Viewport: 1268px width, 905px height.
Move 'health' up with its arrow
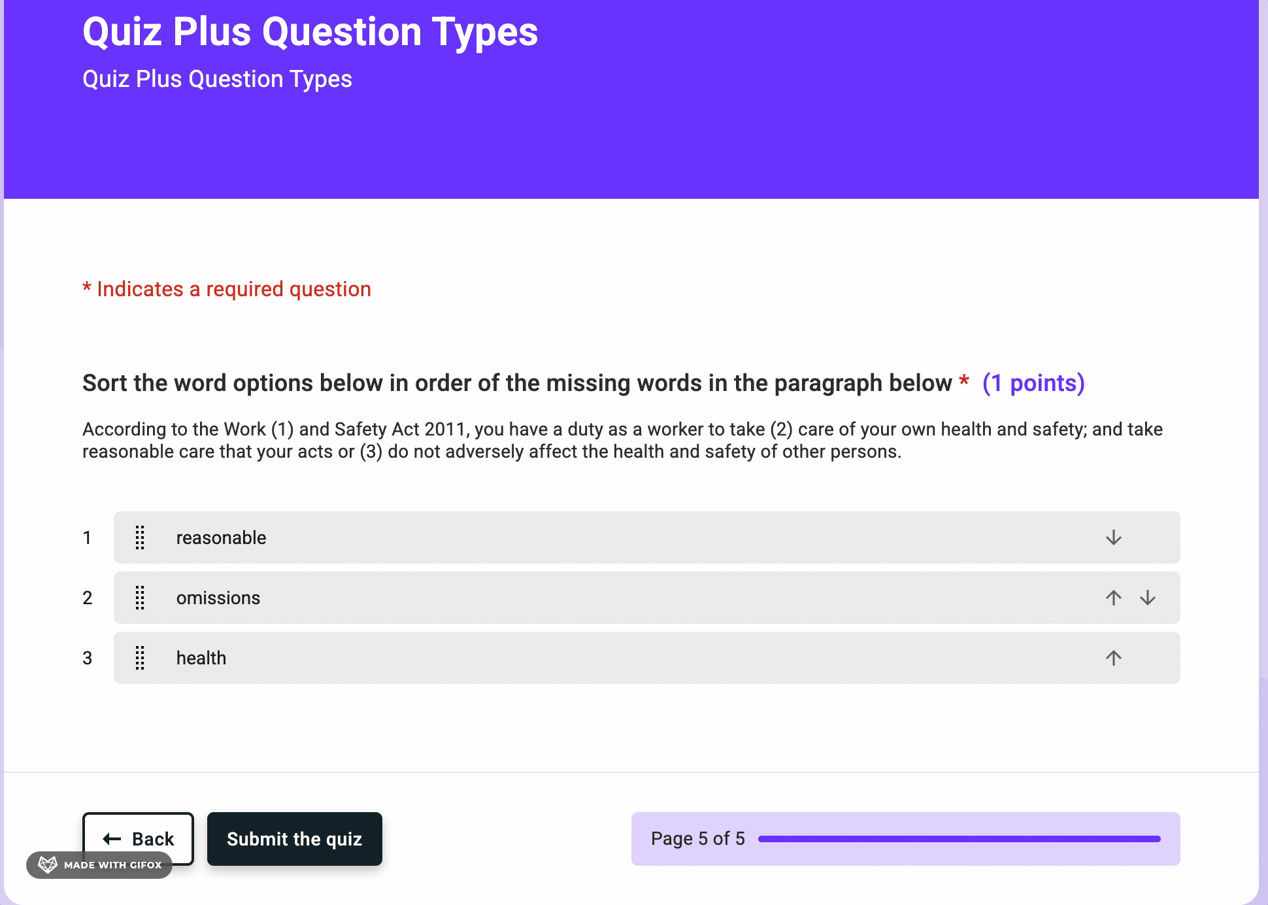click(1114, 658)
